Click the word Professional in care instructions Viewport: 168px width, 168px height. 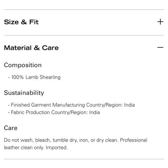(134, 140)
